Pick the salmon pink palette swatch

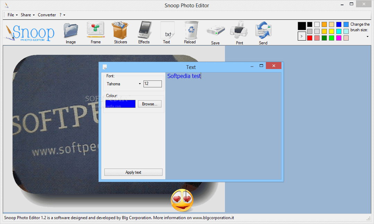pos(317,38)
